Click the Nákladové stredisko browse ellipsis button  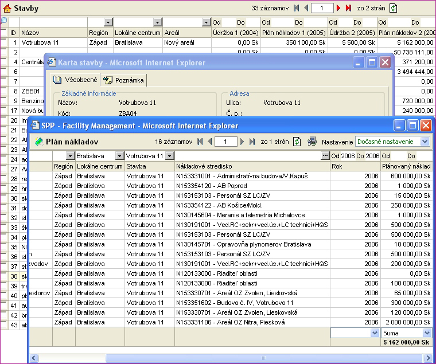325,156
